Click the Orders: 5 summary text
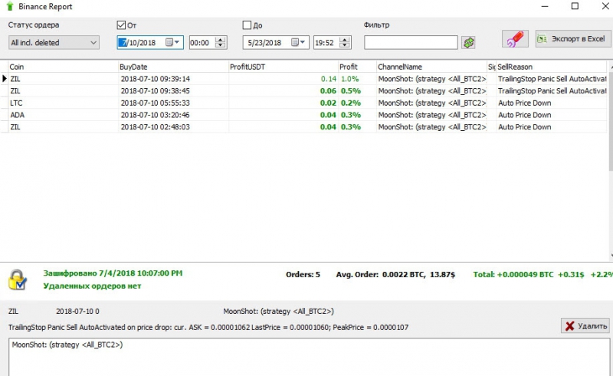This screenshot has height=376, width=613. (303, 274)
